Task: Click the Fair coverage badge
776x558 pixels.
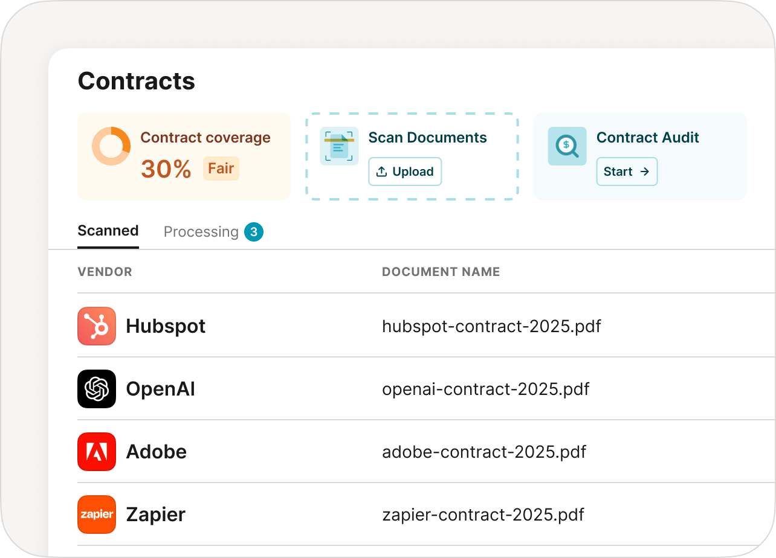Action: [x=221, y=168]
